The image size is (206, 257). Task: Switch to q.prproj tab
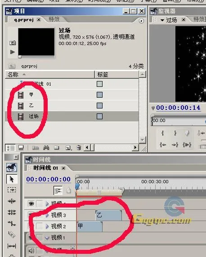(24, 20)
